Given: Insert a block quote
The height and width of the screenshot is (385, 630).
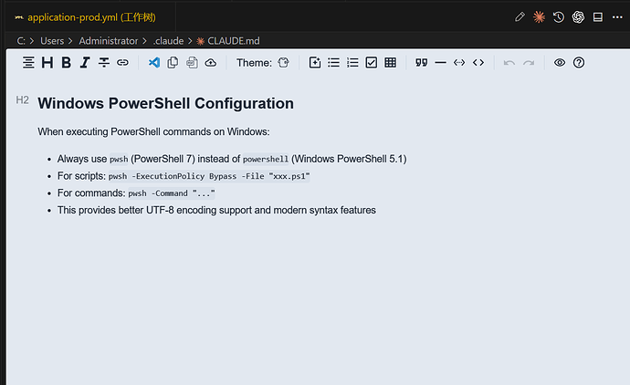Looking at the screenshot, I should [x=422, y=63].
